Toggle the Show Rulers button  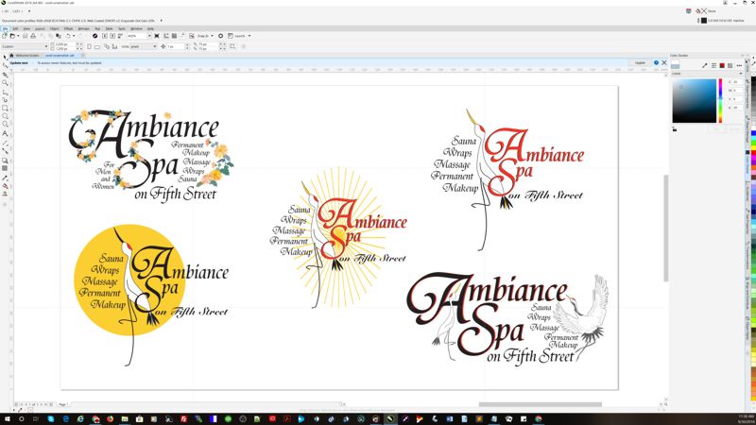click(x=166, y=36)
